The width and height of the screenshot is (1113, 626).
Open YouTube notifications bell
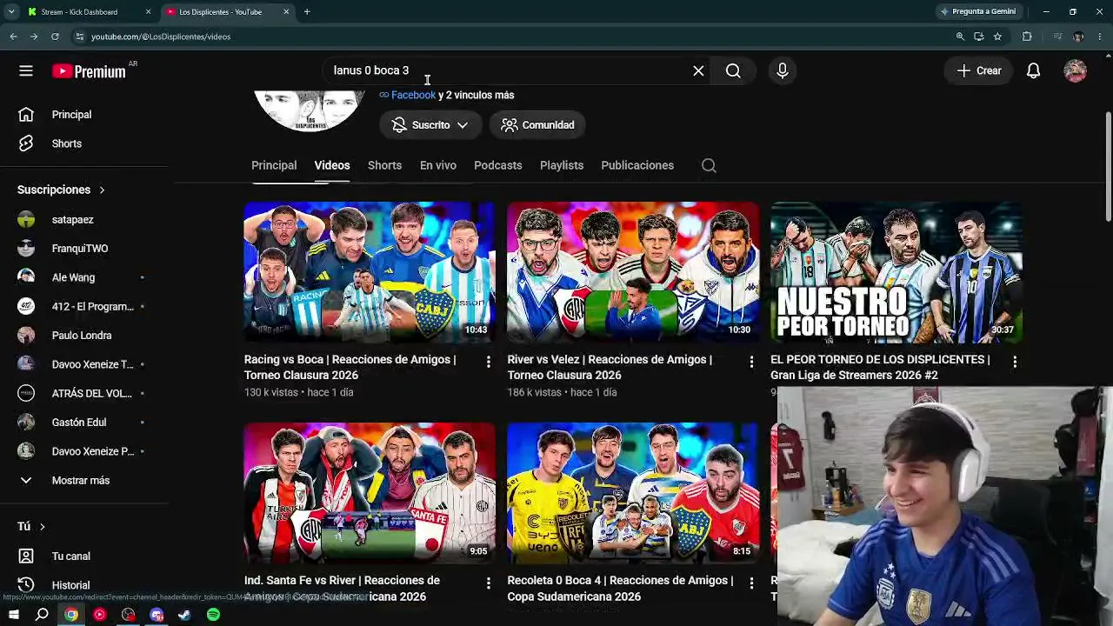(x=1033, y=70)
